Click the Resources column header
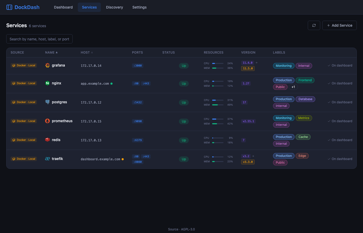This screenshot has height=233, width=363. click(214, 53)
